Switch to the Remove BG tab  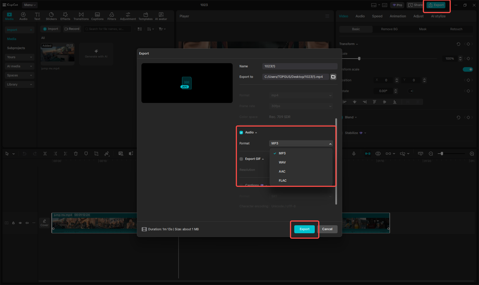[x=389, y=29]
